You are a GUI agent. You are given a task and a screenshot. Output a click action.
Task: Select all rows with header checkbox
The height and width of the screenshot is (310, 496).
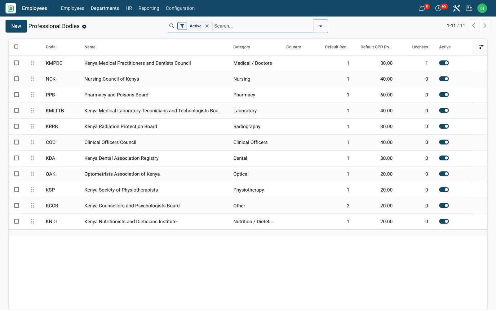(16, 46)
